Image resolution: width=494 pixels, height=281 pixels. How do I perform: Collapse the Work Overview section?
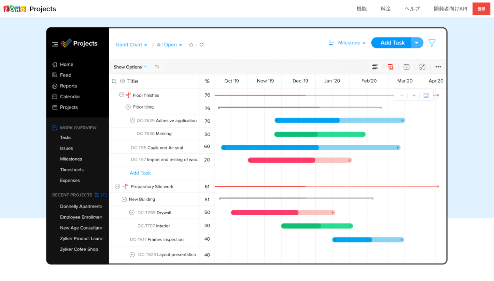pyautogui.click(x=54, y=128)
